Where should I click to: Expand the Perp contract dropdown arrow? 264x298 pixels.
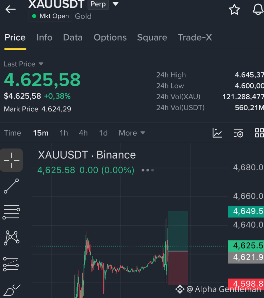[x=116, y=4]
